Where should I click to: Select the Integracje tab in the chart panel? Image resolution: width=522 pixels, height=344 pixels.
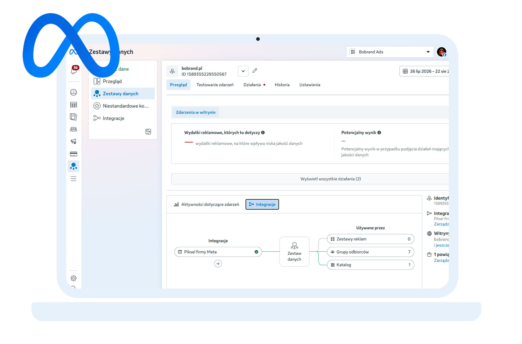tap(262, 204)
